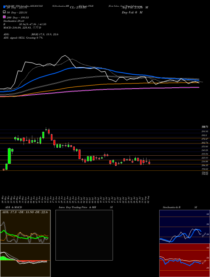
Task: Click the blue 20 Day legend swatch
Action: tap(5, 7)
